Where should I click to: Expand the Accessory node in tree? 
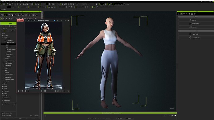(x=3, y=90)
